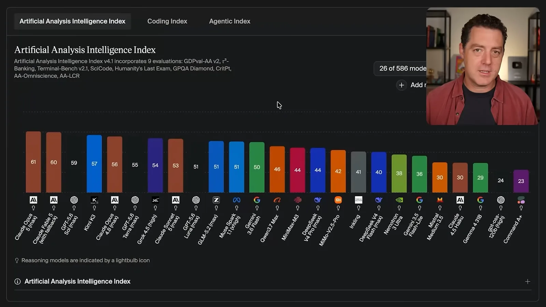Click the reasoning models lightbulb legend note
This screenshot has width=546, height=307.
click(82, 260)
